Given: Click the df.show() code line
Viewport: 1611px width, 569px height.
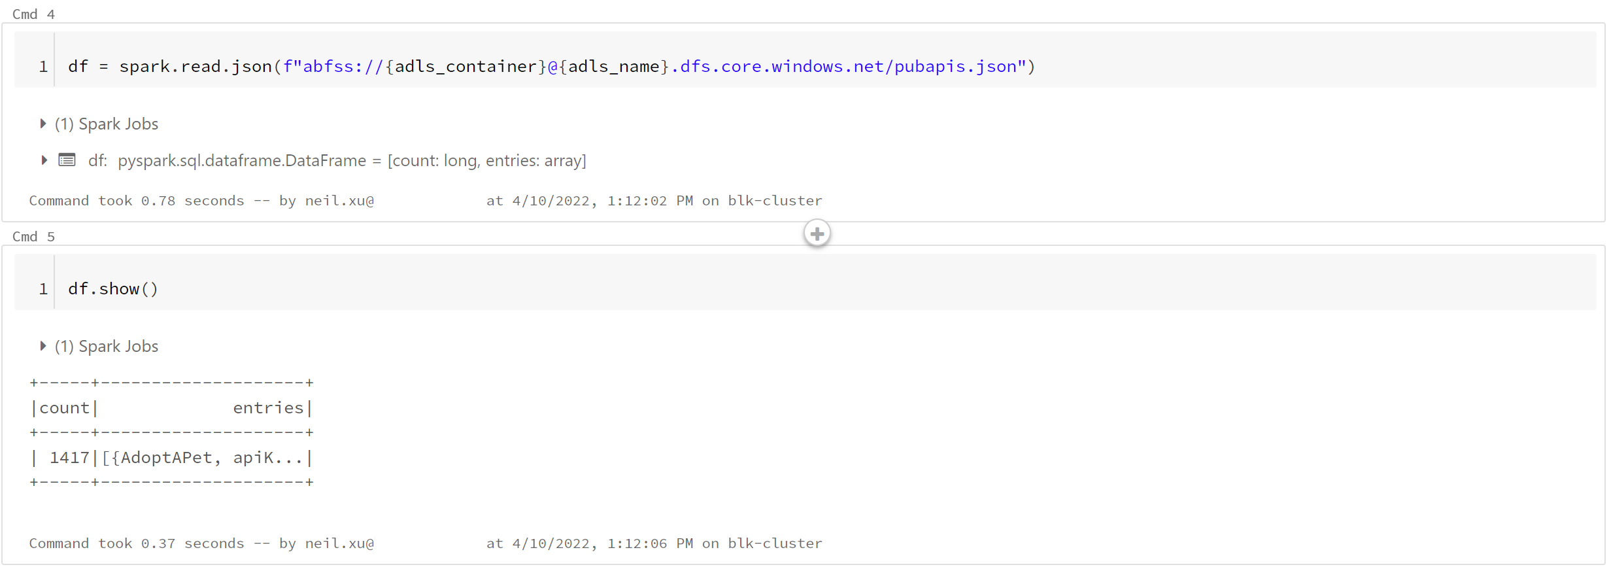Looking at the screenshot, I should [x=113, y=289].
